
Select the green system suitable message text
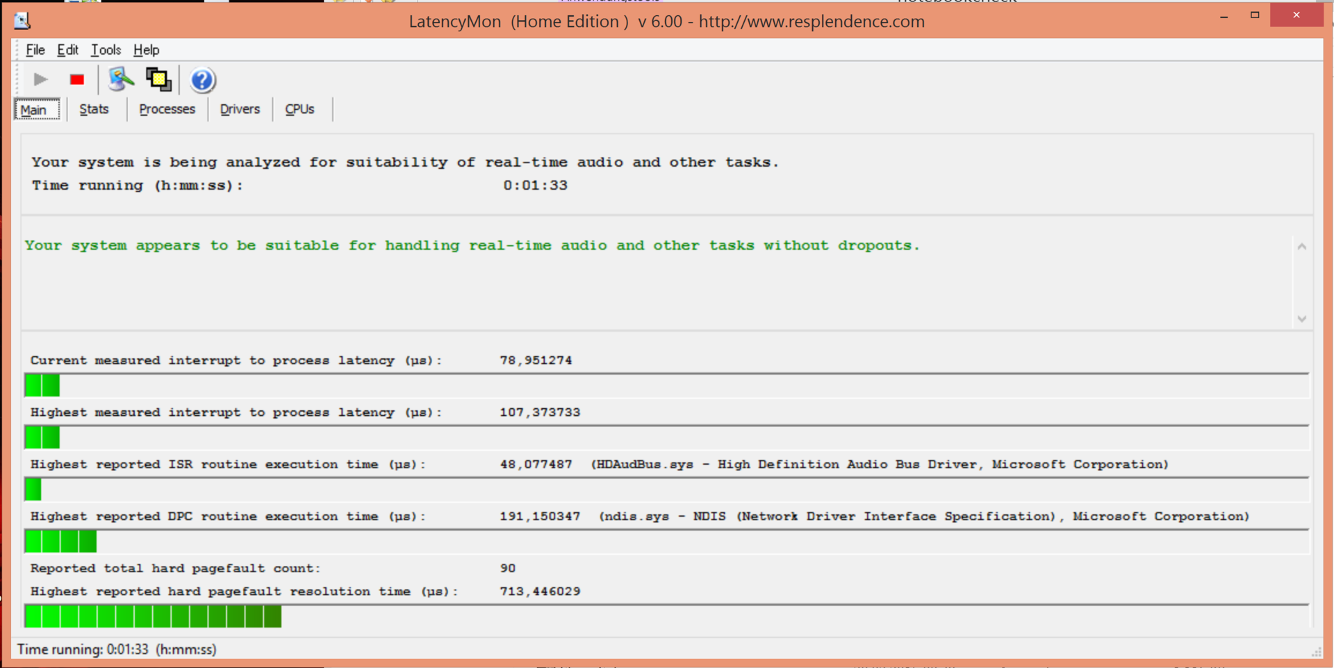[472, 246]
